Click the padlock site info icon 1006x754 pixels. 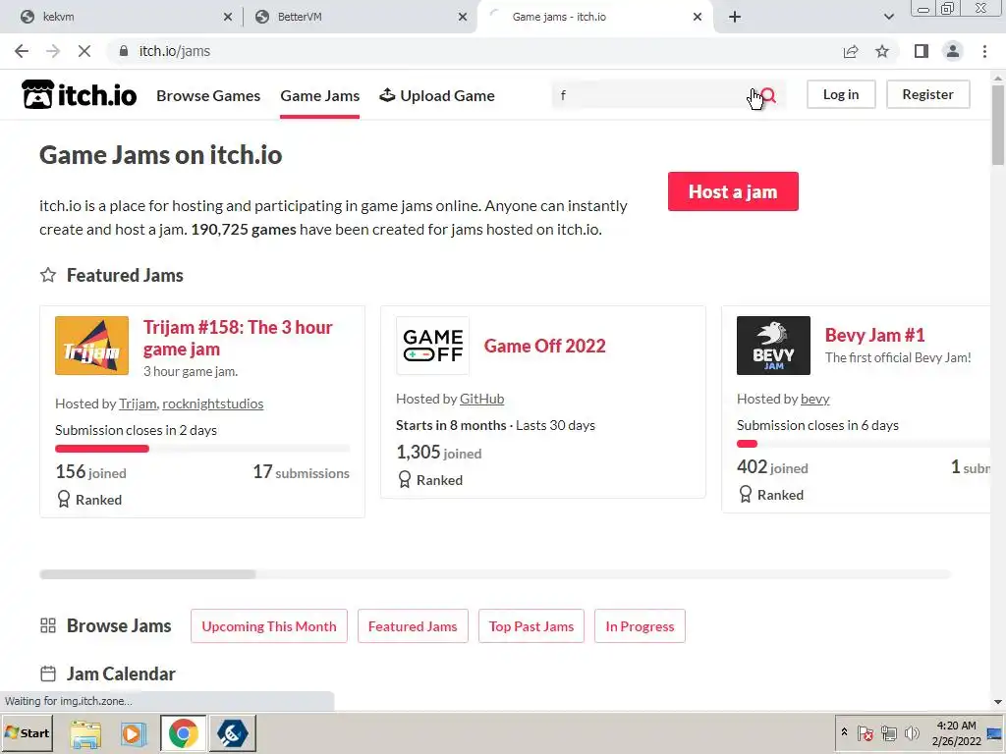pyautogui.click(x=124, y=51)
